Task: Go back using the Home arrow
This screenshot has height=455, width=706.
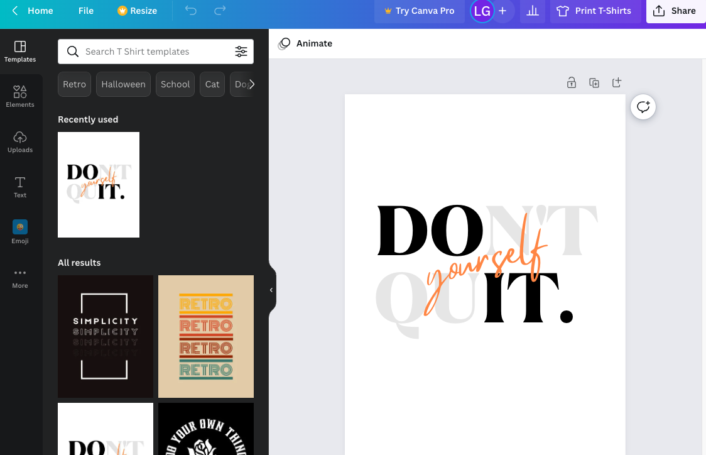Action: coord(15,11)
